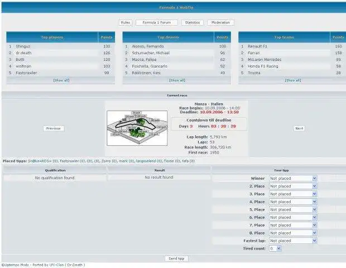346x268 pixels.
Task: Click the Monza track map thumbnail
Action: (137, 128)
